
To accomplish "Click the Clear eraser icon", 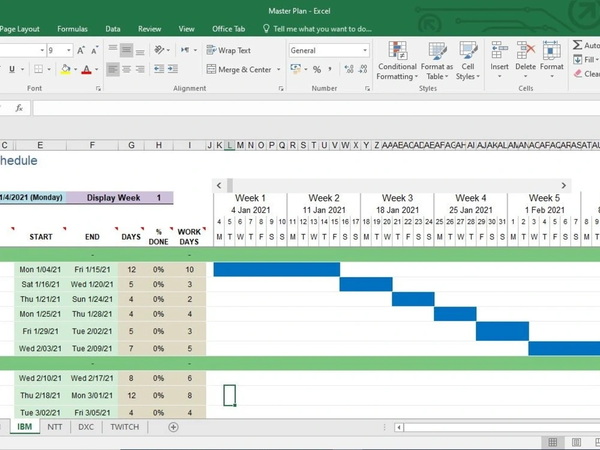I will click(578, 74).
